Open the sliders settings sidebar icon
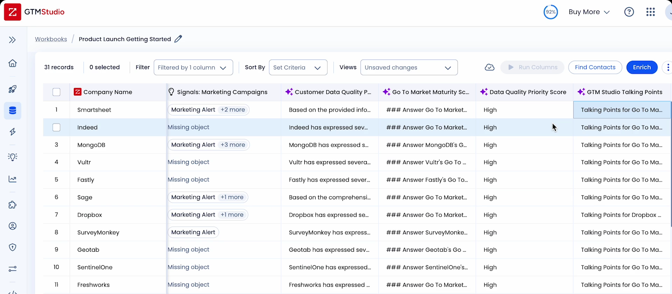Image resolution: width=672 pixels, height=294 pixels. tap(13, 269)
